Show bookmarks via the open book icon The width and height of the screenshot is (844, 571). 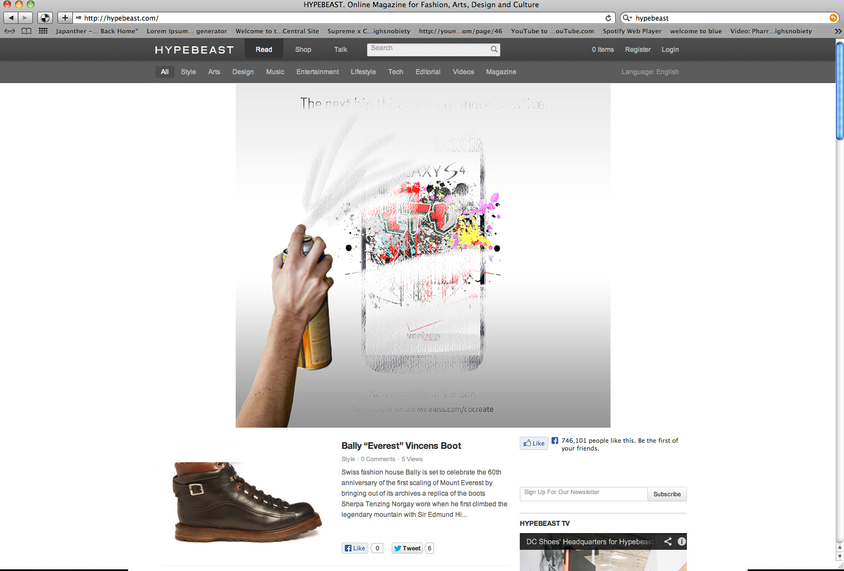[26, 31]
